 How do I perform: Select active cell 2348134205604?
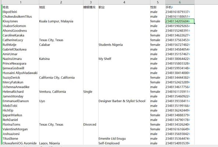(x=180, y=21)
